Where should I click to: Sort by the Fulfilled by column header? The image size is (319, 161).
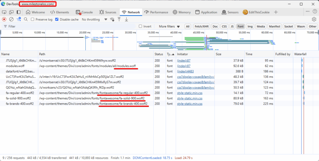point(283,54)
